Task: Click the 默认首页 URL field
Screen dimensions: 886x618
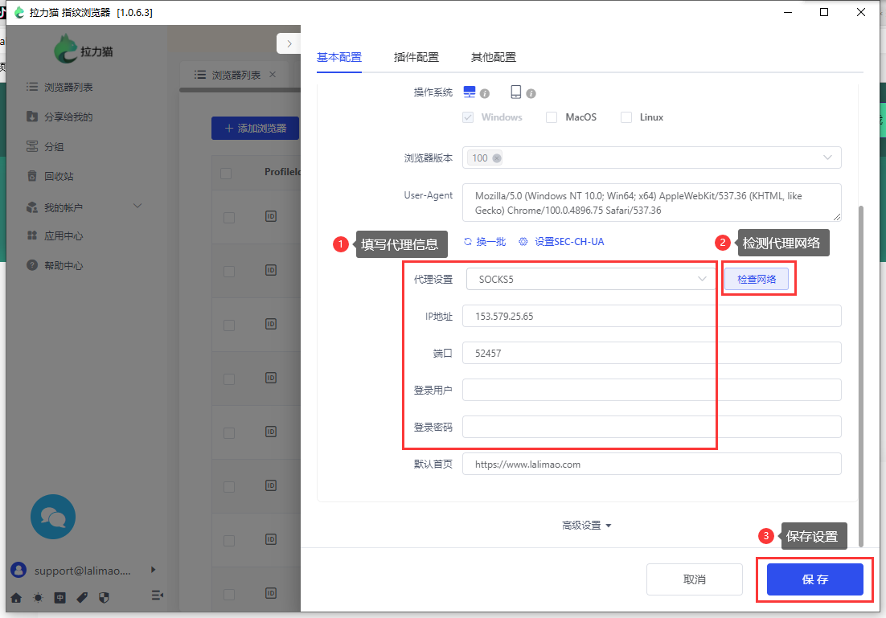Action: [651, 464]
